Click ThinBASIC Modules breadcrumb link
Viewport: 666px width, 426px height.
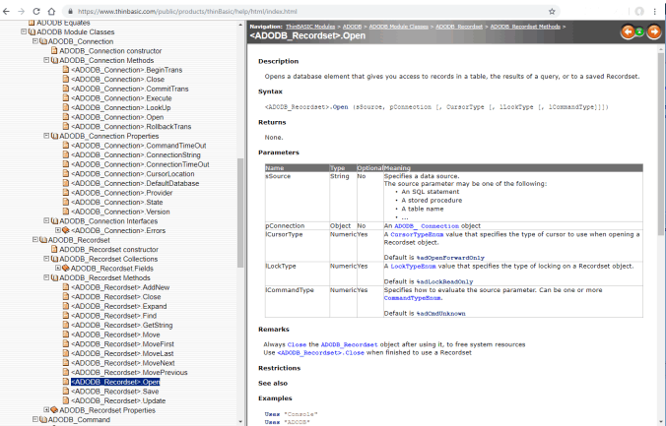tap(310, 27)
